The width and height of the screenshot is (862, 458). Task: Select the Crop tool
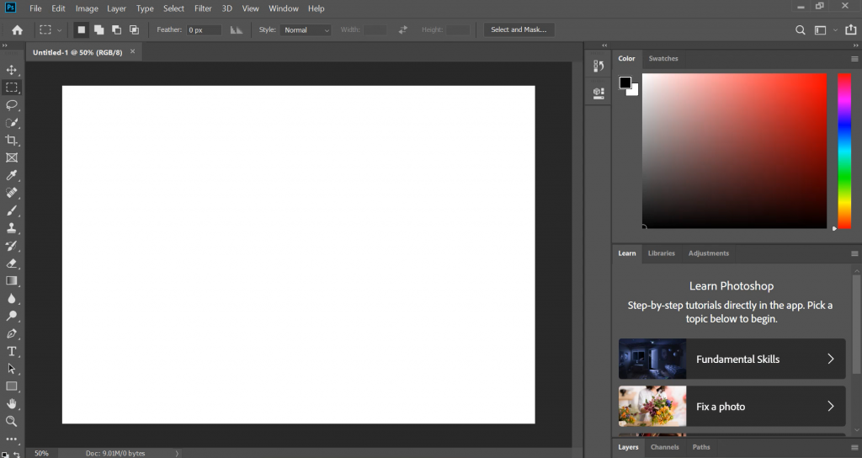point(12,141)
